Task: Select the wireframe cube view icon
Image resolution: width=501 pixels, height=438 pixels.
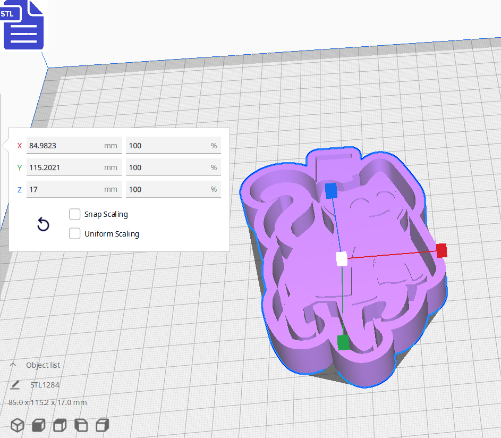Action: point(18,425)
